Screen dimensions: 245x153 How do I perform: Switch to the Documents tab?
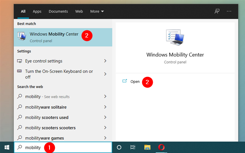tap(58, 11)
